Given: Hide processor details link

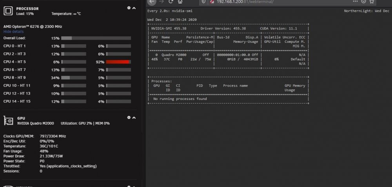Looking at the screenshot, I should click(x=13, y=31).
